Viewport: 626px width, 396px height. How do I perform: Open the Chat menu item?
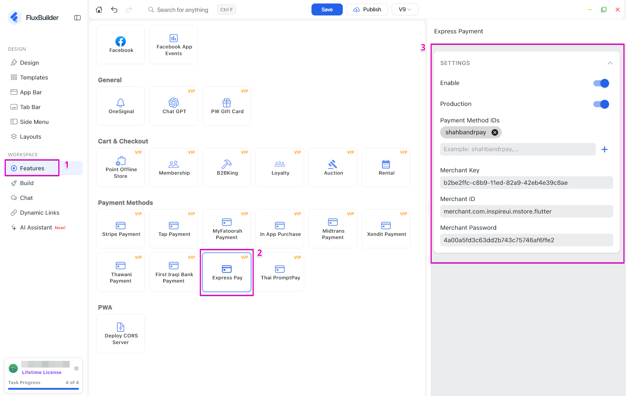coord(43,198)
